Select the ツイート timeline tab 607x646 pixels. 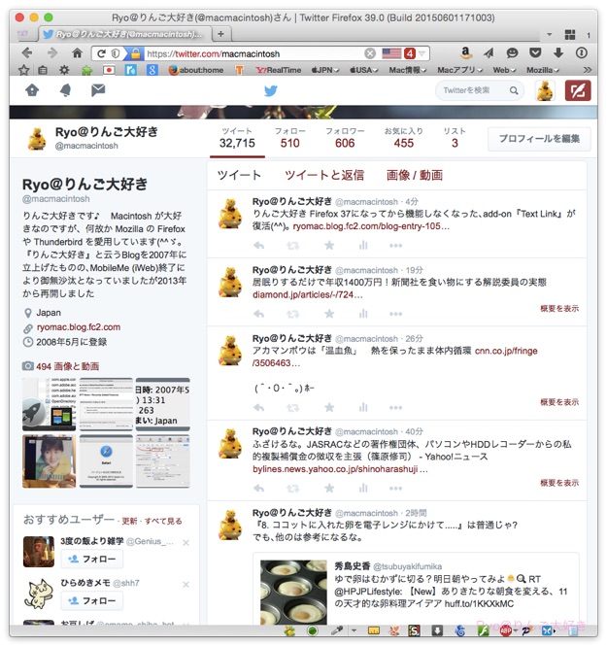coord(239,176)
